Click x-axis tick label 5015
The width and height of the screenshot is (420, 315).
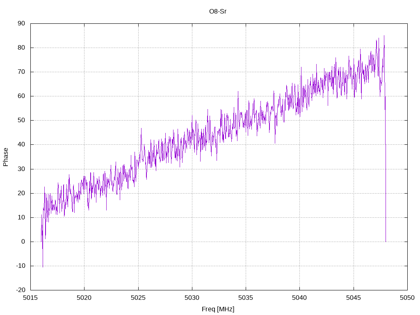point(30,298)
